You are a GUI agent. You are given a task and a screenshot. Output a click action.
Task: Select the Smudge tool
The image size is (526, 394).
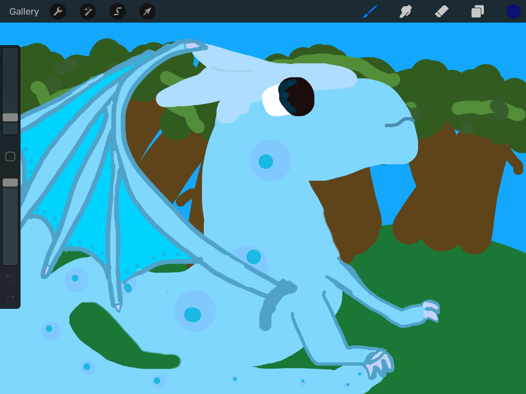tap(406, 12)
